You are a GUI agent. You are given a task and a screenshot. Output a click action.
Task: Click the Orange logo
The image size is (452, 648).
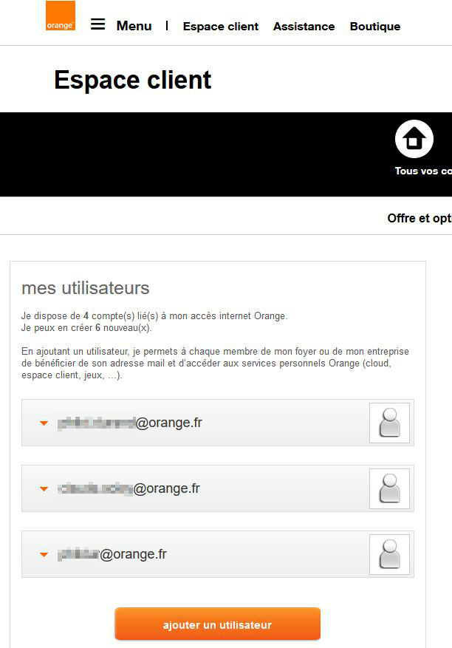coord(61,16)
